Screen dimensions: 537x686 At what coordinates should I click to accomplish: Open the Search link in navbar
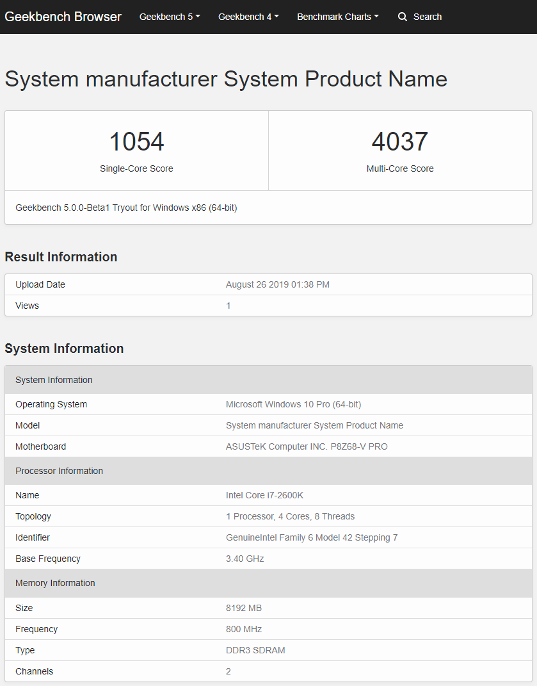pyautogui.click(x=428, y=17)
